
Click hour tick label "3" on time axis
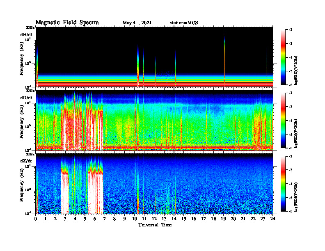tap(65, 219)
